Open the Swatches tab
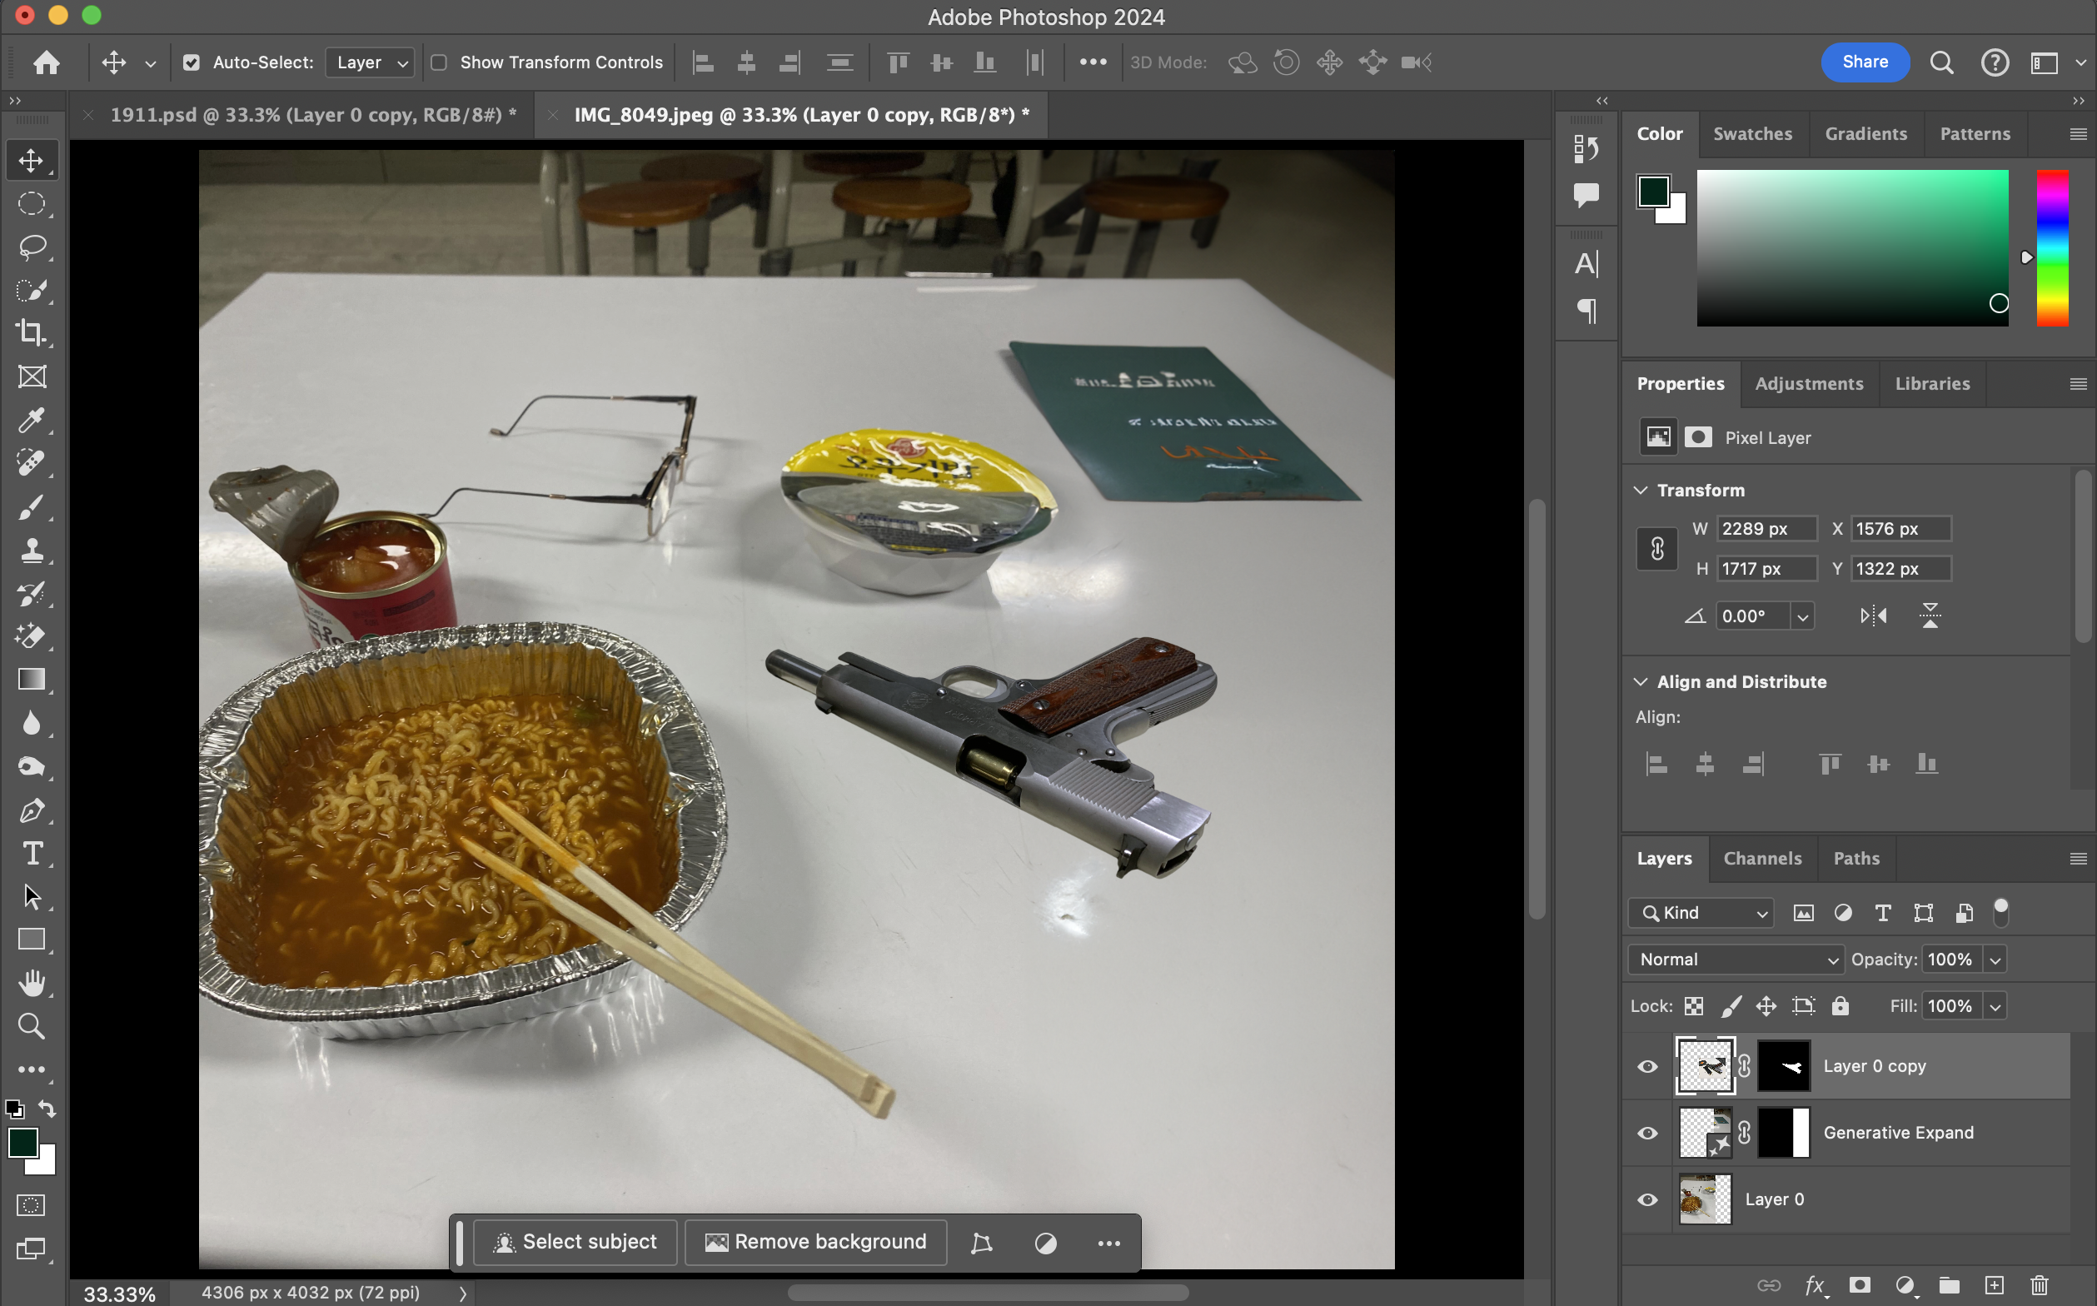The width and height of the screenshot is (2097, 1306). [1751, 134]
